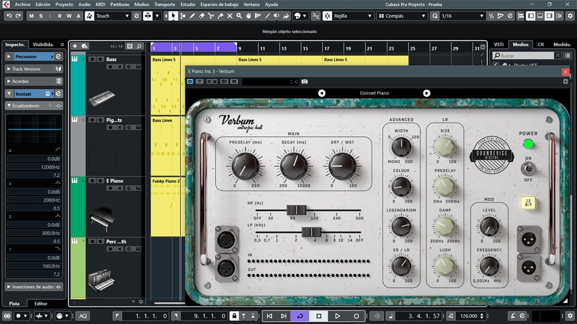Mute the Bass track
Image resolution: width=577 pixels, height=324 pixels.
pos(92,59)
